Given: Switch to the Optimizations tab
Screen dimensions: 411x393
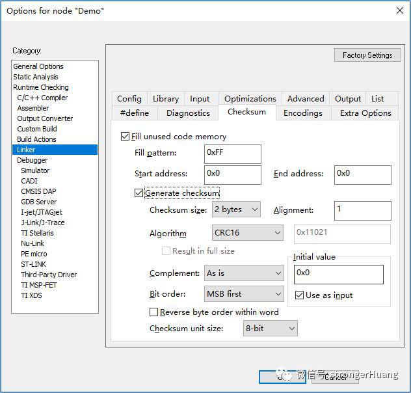Looking at the screenshot, I should [x=250, y=99].
